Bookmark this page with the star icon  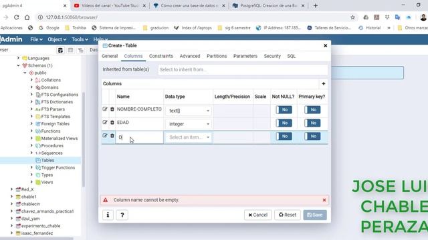(x=352, y=17)
